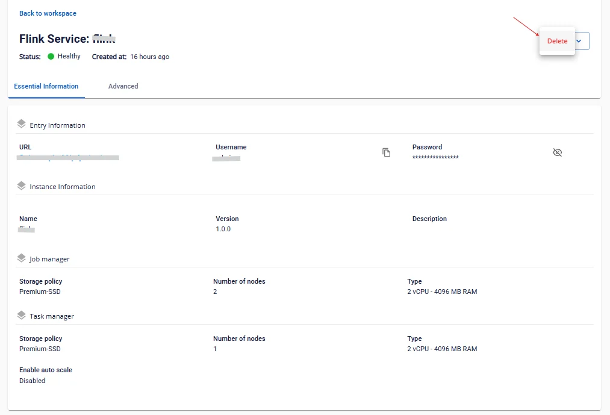Click the Version 1.0.0 value
Screen dimensions: 610x415
click(x=223, y=229)
